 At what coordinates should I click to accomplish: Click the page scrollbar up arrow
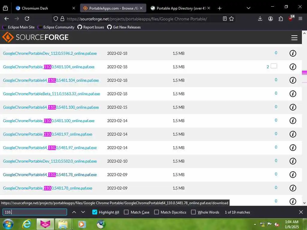coord(305,33)
